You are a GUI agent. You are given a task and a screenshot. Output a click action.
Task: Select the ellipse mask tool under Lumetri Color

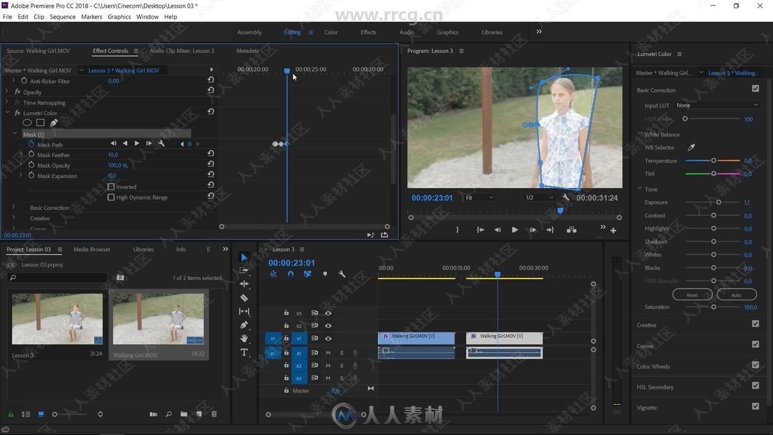point(27,123)
